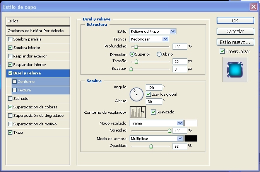Select the Satinado style entry
Image resolution: width=260 pixels, height=172 pixels.
pyautogui.click(x=38, y=98)
